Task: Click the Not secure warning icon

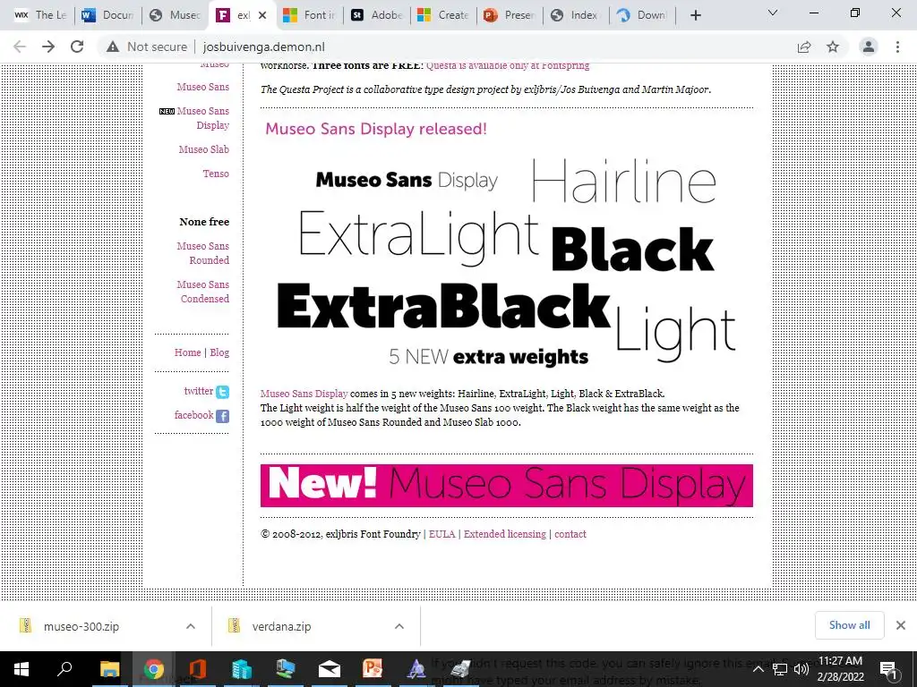Action: [x=113, y=47]
